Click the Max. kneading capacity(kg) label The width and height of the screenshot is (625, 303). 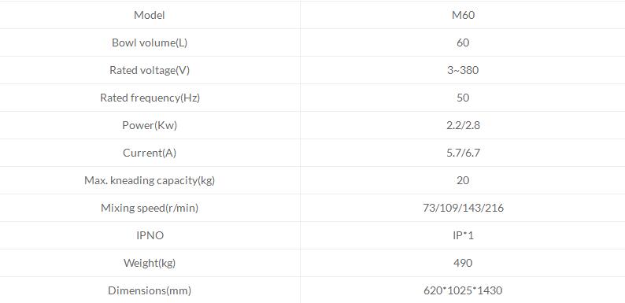tap(150, 180)
